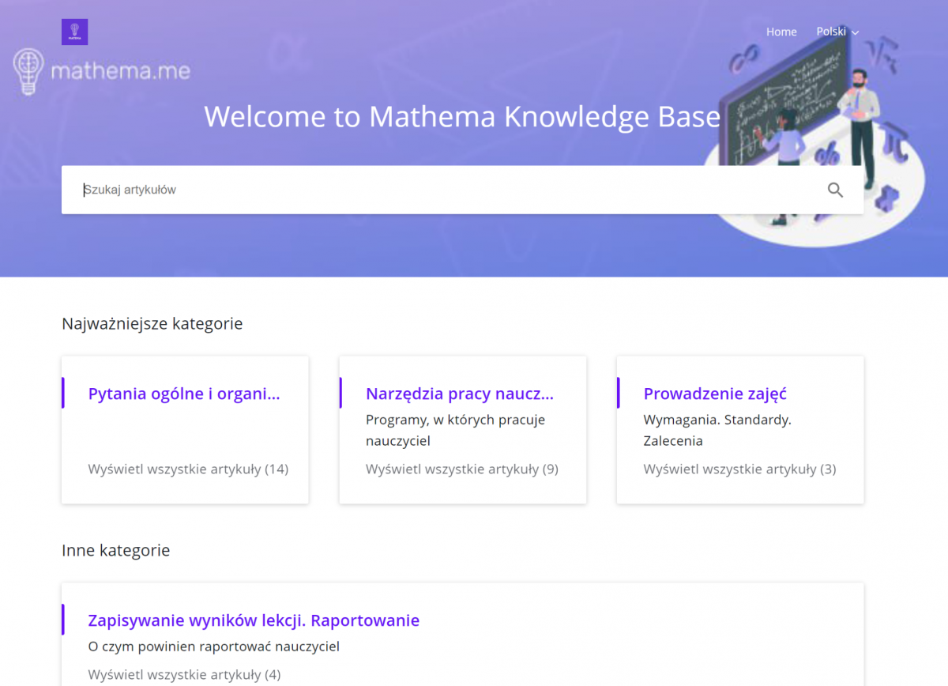
Task: Open Zapisywanie wyników lekcji. Raportowanie category
Action: click(x=254, y=620)
